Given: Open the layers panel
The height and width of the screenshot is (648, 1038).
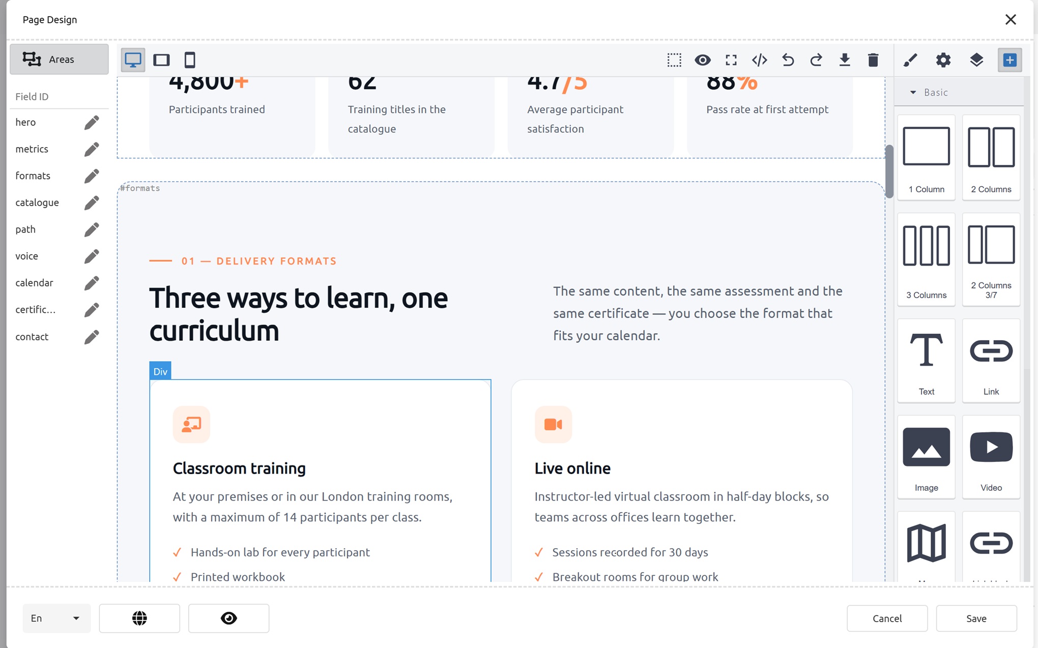Looking at the screenshot, I should (976, 60).
